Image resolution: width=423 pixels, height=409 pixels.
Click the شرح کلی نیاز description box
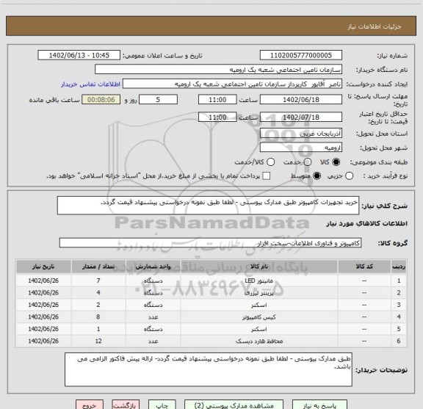[209, 206]
